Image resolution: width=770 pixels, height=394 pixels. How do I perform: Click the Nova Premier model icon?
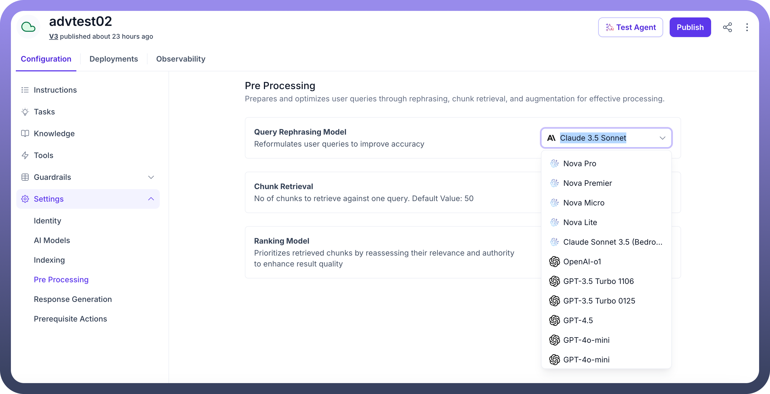coord(555,183)
